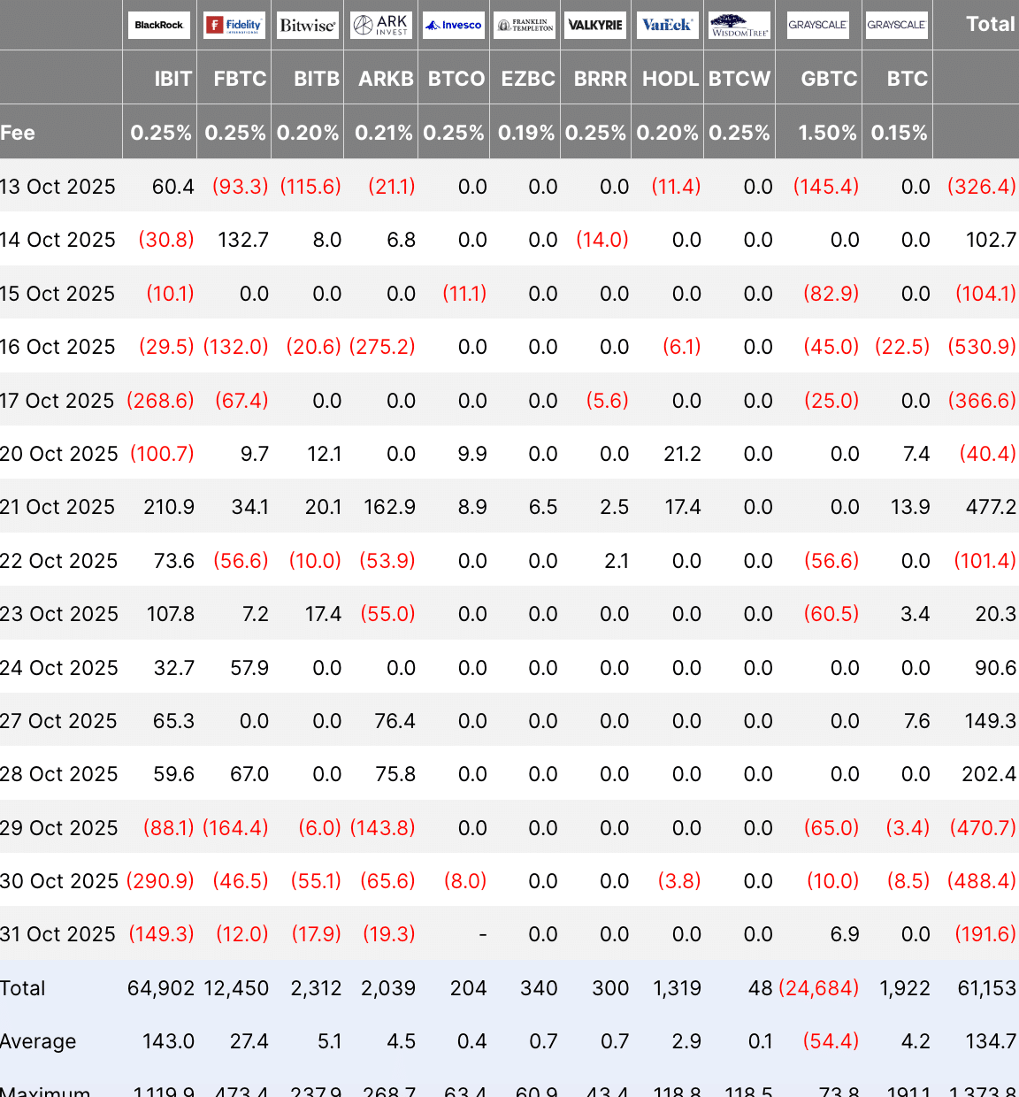1019x1097 pixels.
Task: Click the Grayscale logo above GBTC
Action: [x=818, y=25]
